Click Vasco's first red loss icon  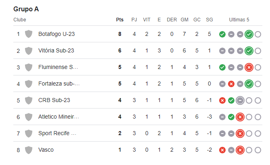pos(222,150)
